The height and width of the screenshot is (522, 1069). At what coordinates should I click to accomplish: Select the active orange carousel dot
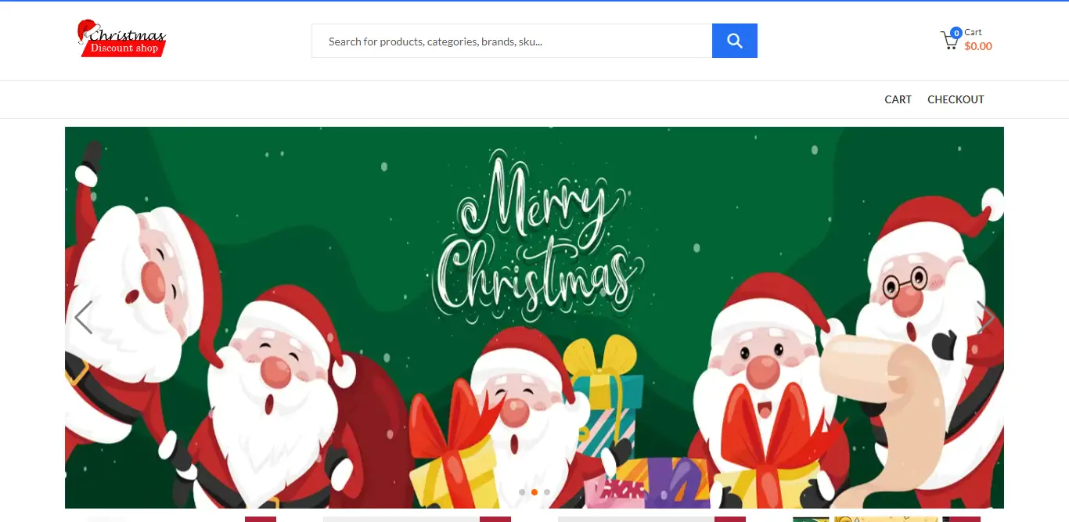(x=534, y=492)
